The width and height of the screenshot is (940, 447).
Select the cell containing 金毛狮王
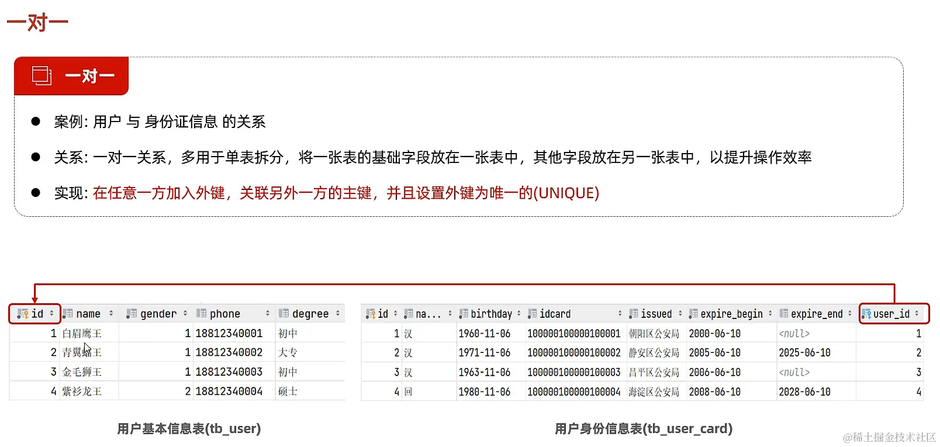[x=89, y=372]
